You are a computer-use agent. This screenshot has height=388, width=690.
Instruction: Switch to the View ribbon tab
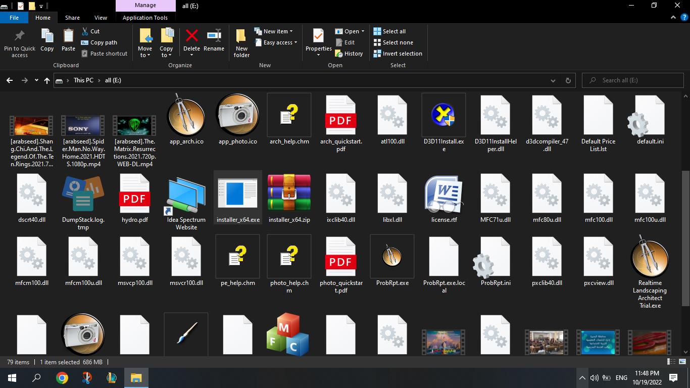pyautogui.click(x=101, y=18)
